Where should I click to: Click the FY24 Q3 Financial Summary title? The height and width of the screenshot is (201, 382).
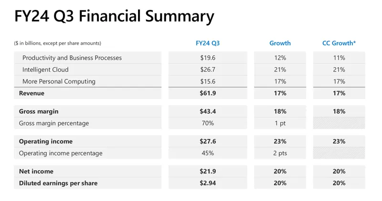[114, 17]
